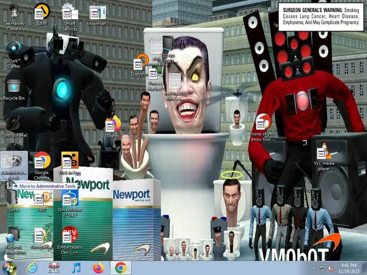This screenshot has height=275, width=367.
Task: Open the Windows Start menu orb
Action: (9, 269)
